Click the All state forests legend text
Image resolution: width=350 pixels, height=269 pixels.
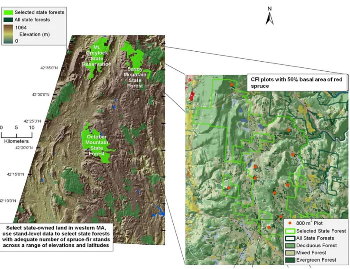[x=33, y=20]
